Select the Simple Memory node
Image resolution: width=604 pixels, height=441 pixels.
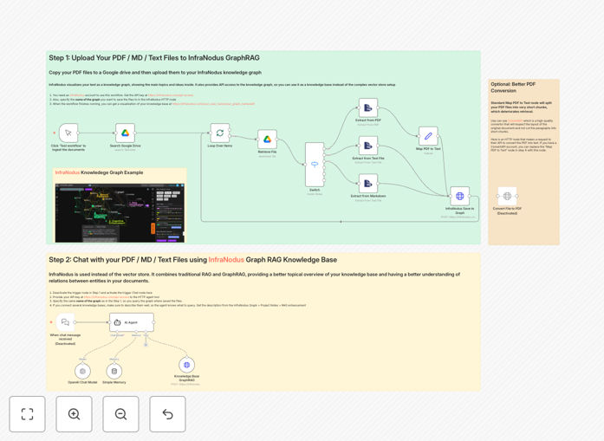(114, 372)
